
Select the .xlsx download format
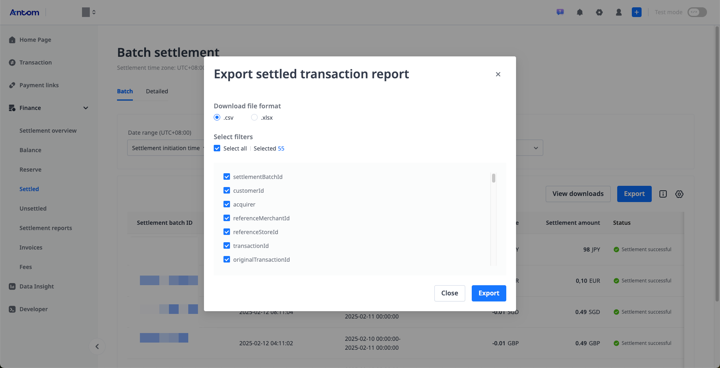254,117
